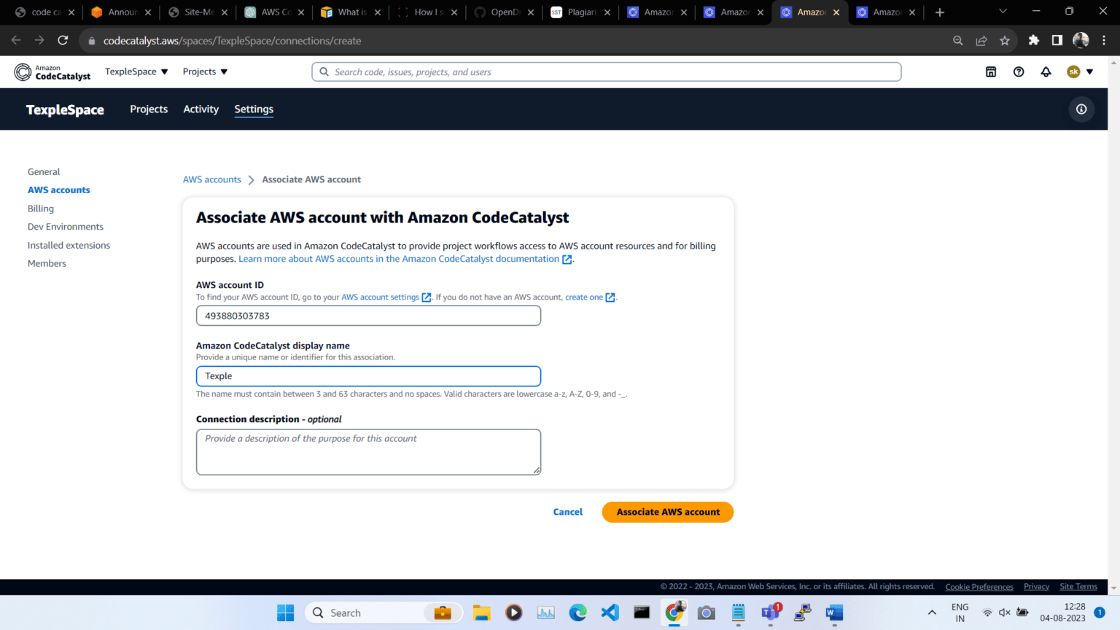Click the search magnifier in the search bar
Viewport: 1120px width, 630px height.
click(x=323, y=71)
